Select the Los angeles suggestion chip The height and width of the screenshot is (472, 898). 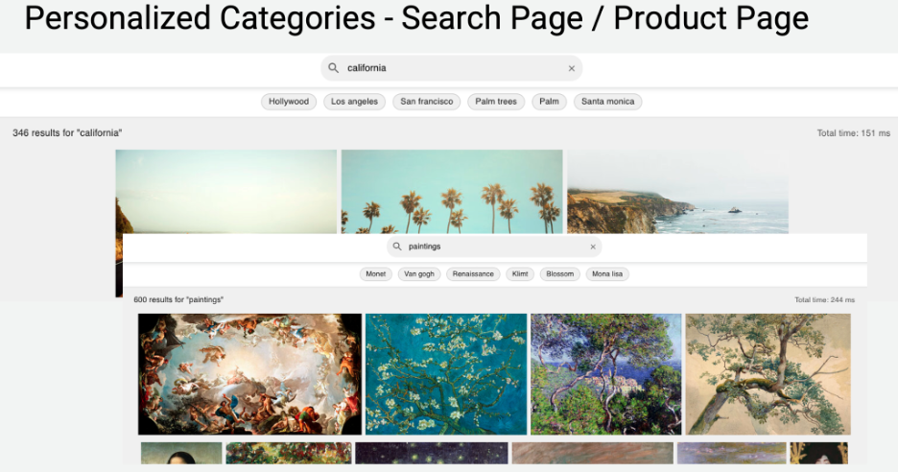(355, 102)
